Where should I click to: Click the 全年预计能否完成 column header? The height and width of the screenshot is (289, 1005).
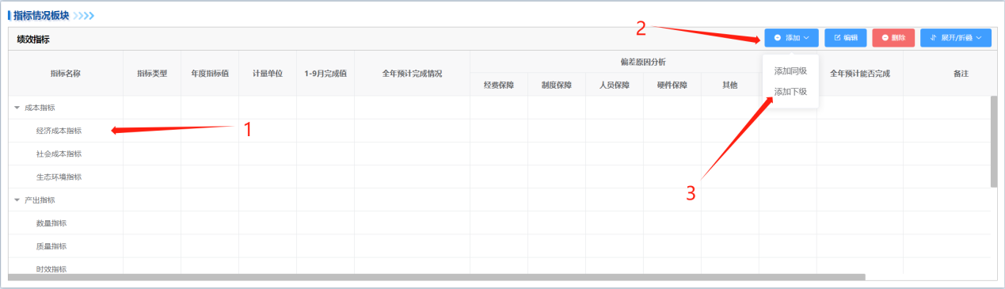pyautogui.click(x=860, y=73)
